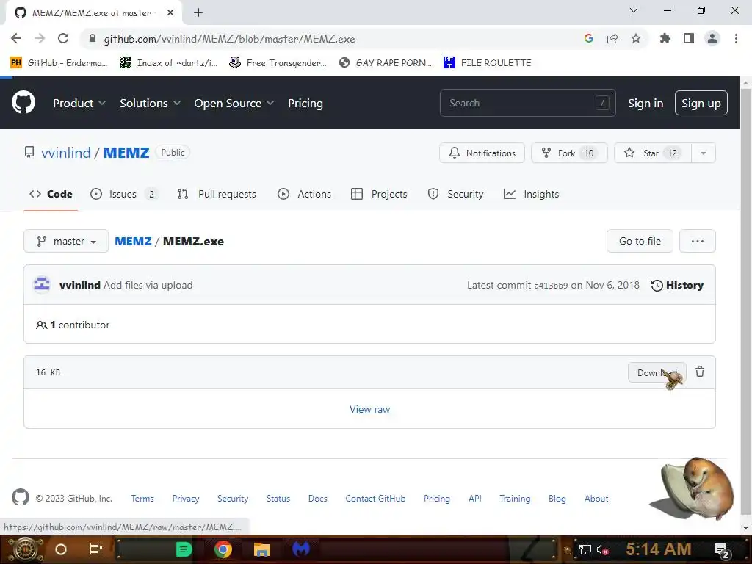Open Chrome three-dot menu
This screenshot has width=752, height=564.
coord(736,39)
